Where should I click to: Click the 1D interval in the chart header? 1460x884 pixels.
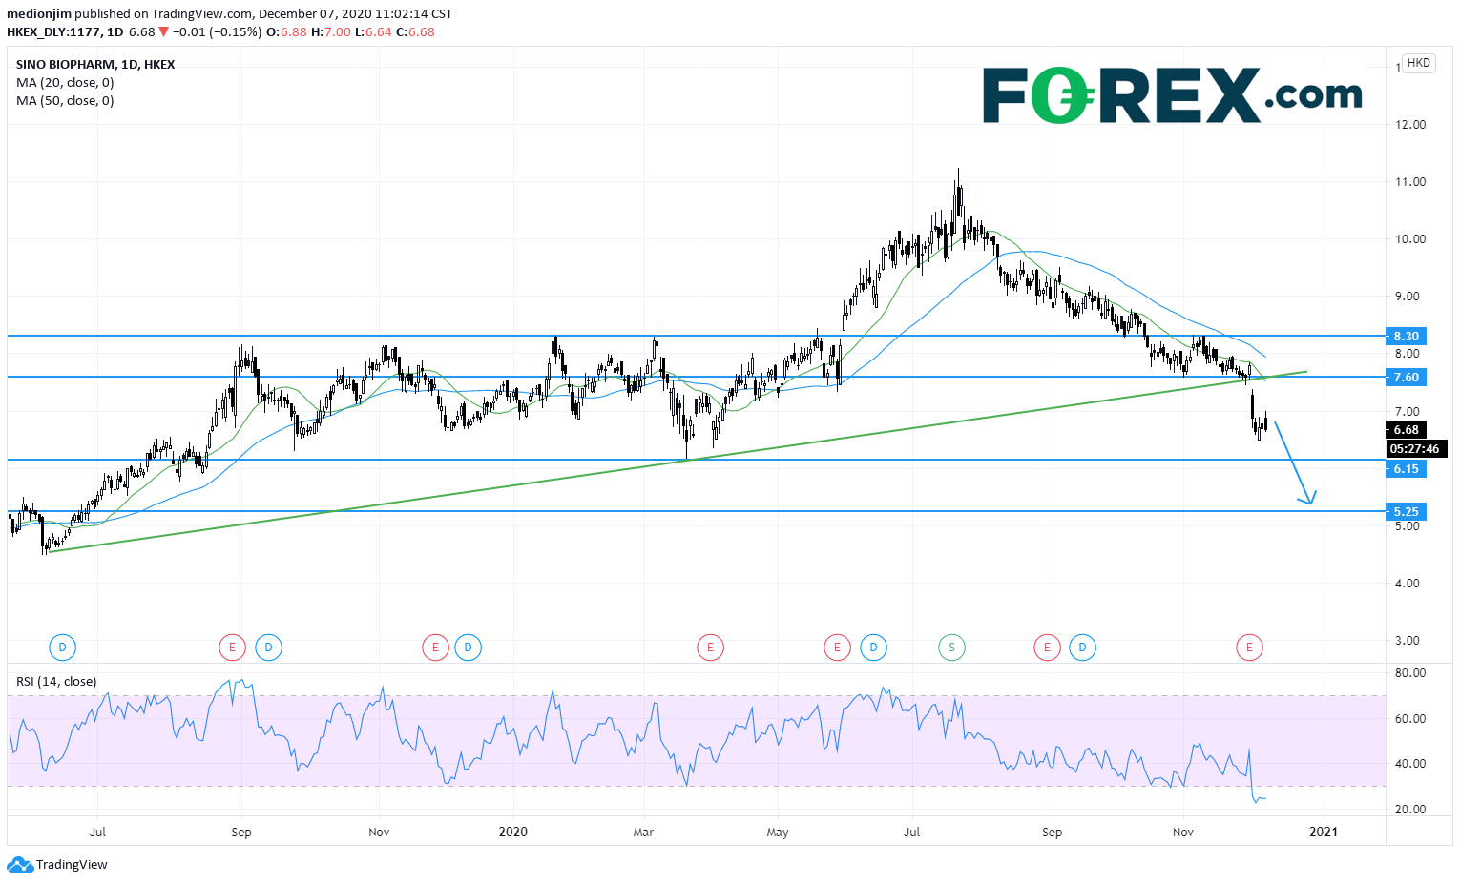point(115,31)
